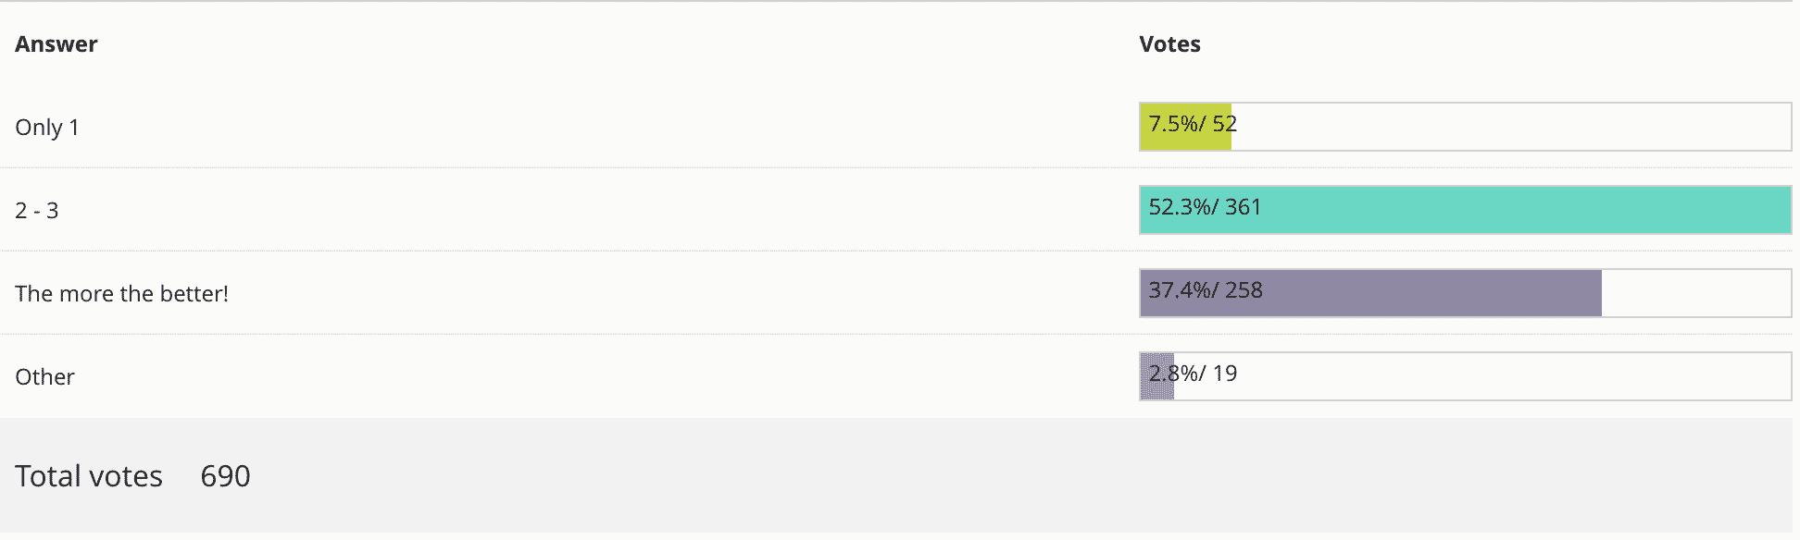The image size is (1800, 540).
Task: Click the "37.4%/ 258" vote text
Action: (1205, 290)
